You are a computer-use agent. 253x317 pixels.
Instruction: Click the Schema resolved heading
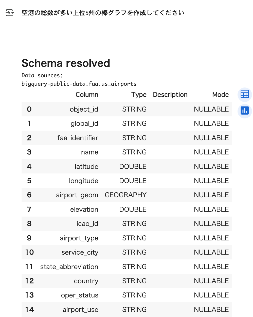click(x=66, y=63)
